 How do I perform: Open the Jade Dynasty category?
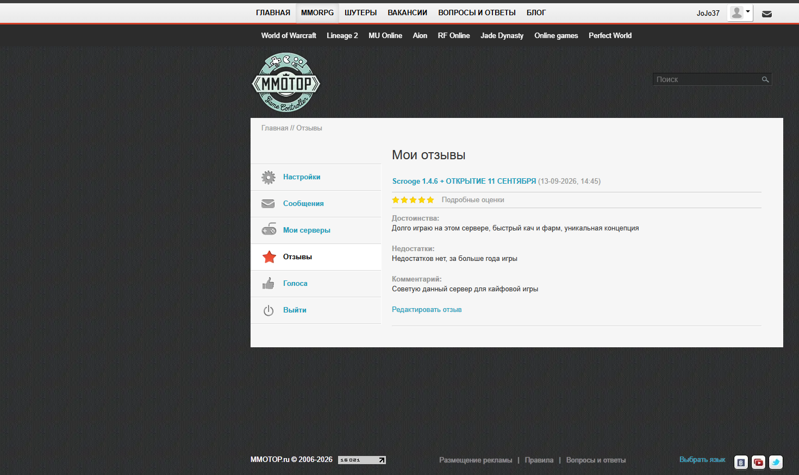(x=502, y=35)
